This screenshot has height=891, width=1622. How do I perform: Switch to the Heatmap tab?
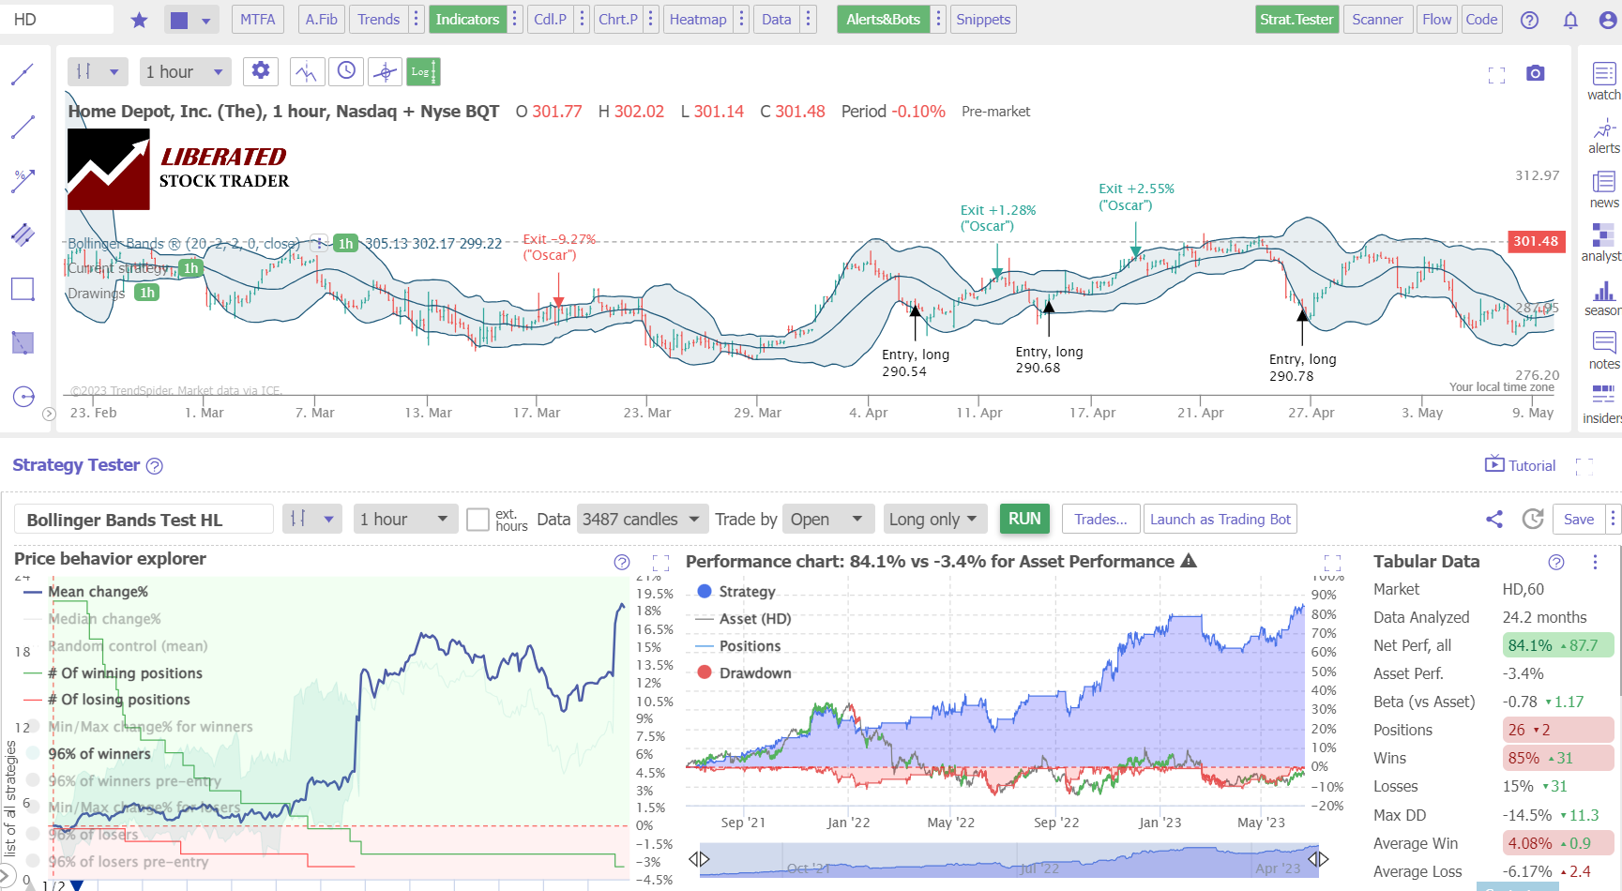(x=698, y=19)
